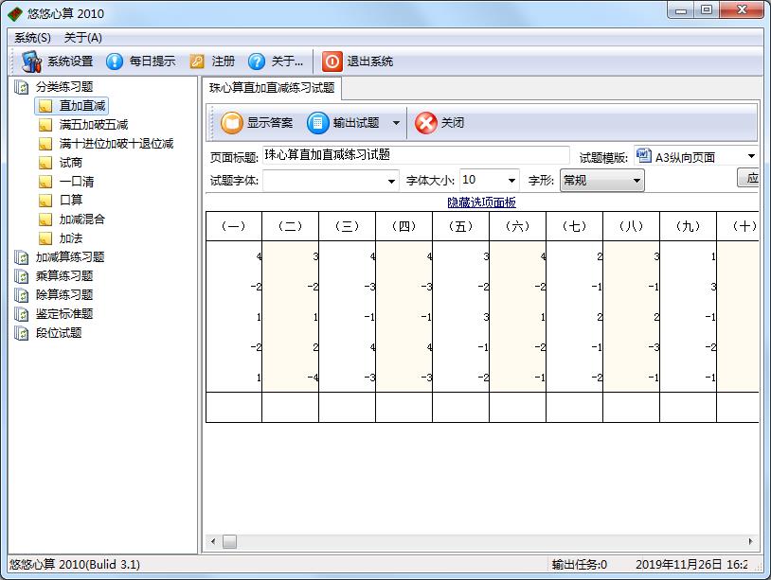
Task: Click the 2019年11月26日 status date
Action: (679, 565)
